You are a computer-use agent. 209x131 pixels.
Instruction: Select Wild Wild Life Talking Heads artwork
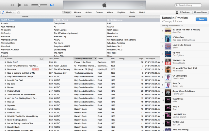168,62
